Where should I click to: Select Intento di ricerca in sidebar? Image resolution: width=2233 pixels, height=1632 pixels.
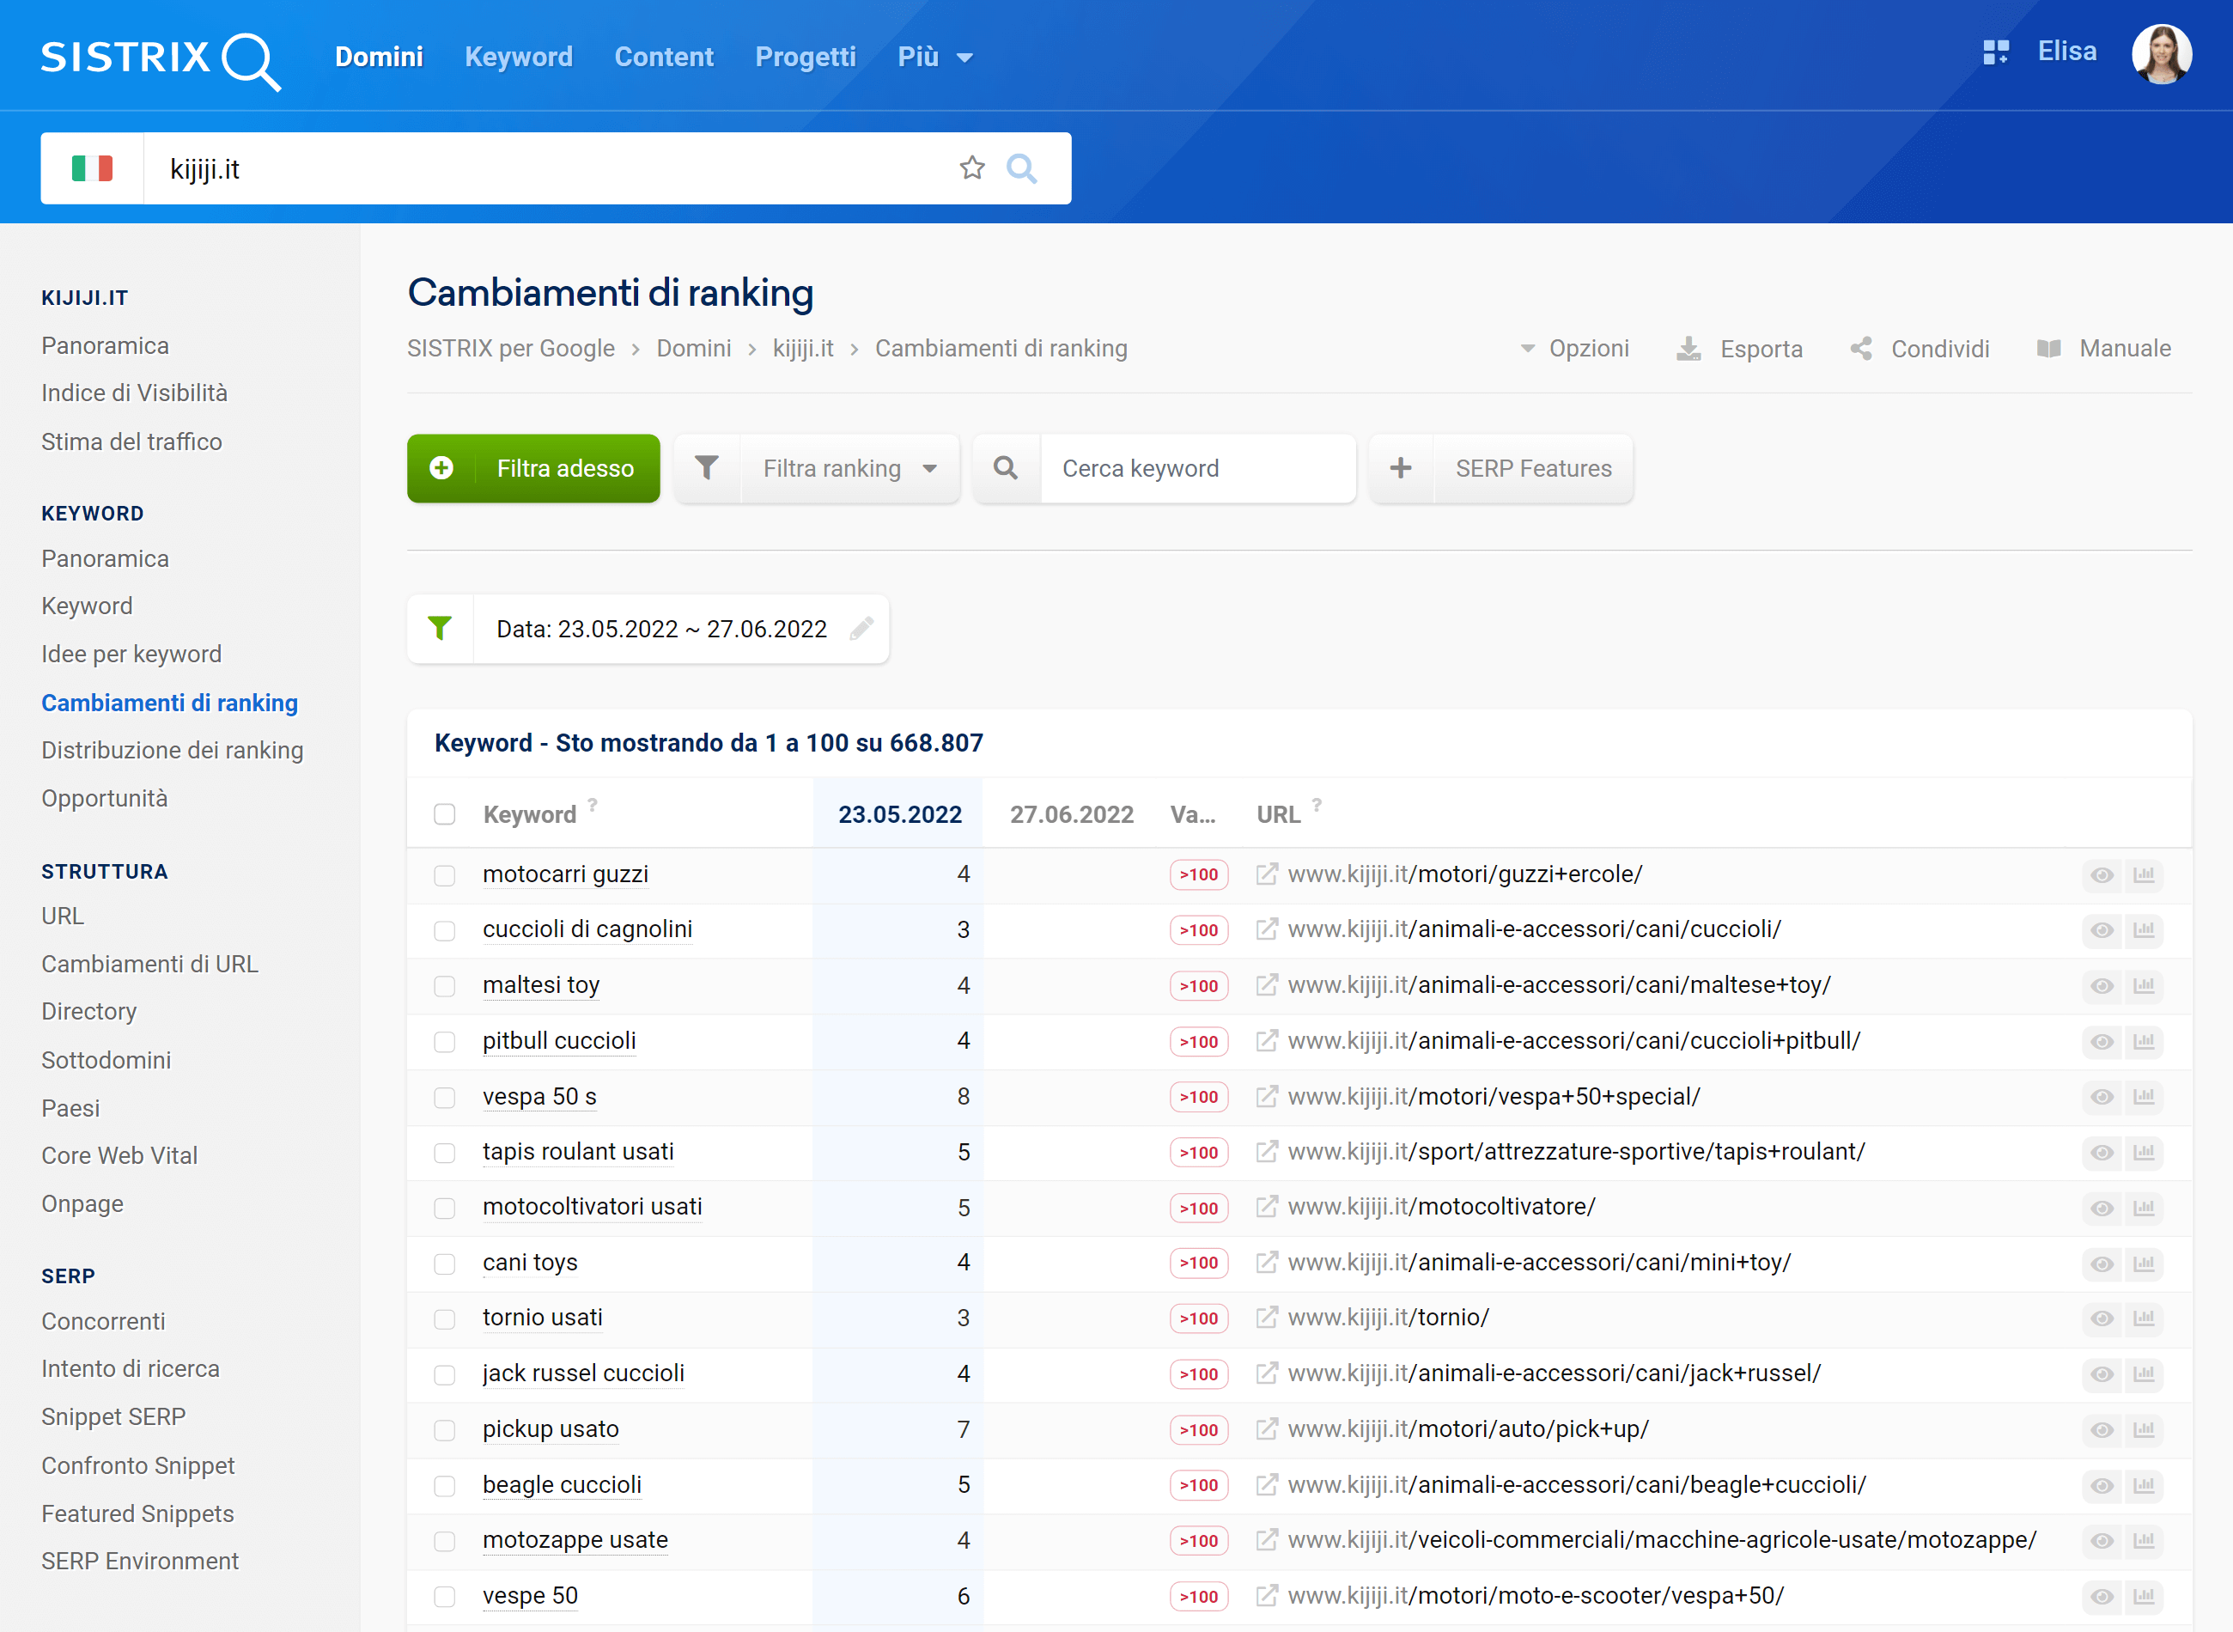pyautogui.click(x=131, y=1369)
